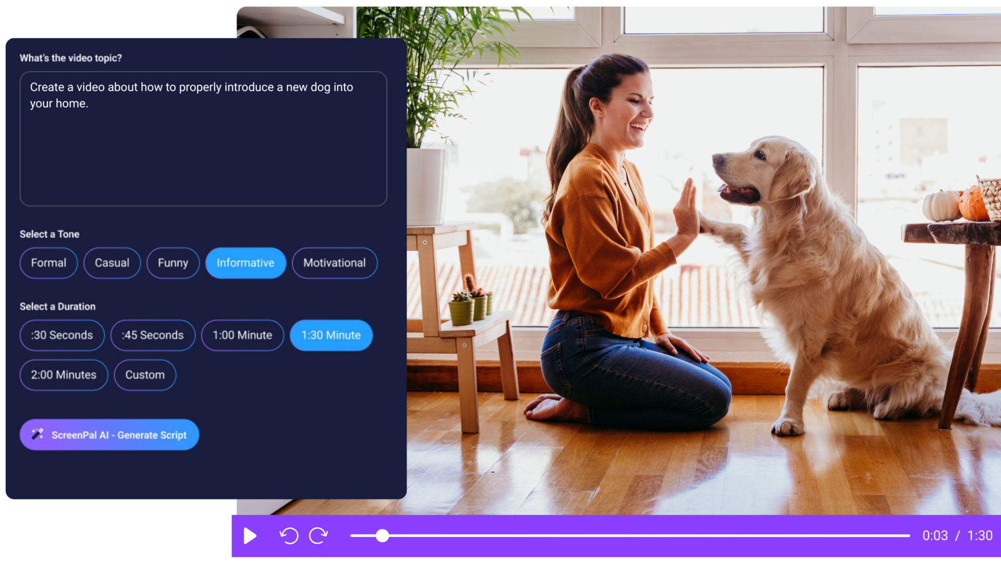Open the Custom duration option
This screenshot has height=563, width=1001.
click(144, 375)
